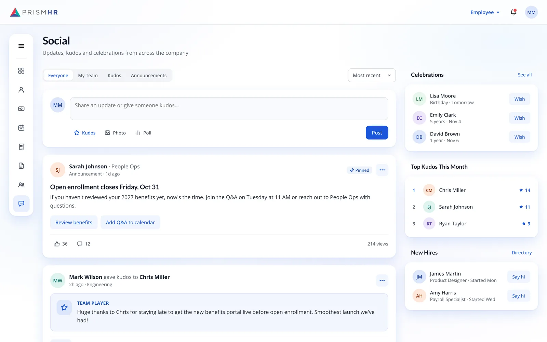This screenshot has width=547, height=342.
Task: Select the Social chat icon in sidebar
Action: 21,204
